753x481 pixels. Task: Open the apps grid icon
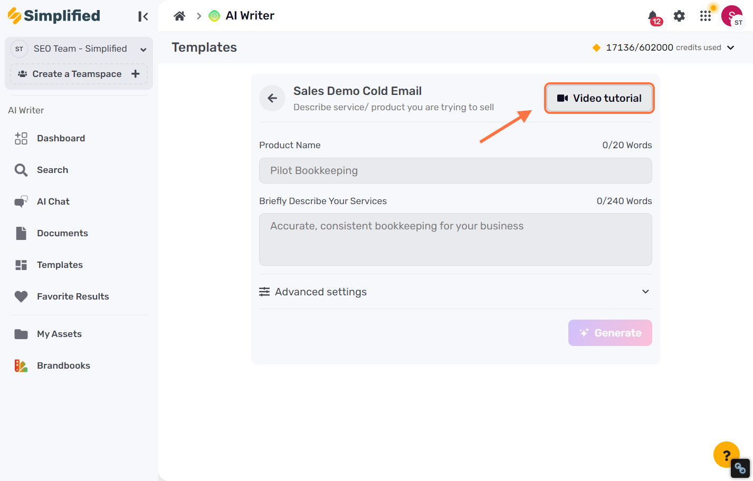[706, 16]
